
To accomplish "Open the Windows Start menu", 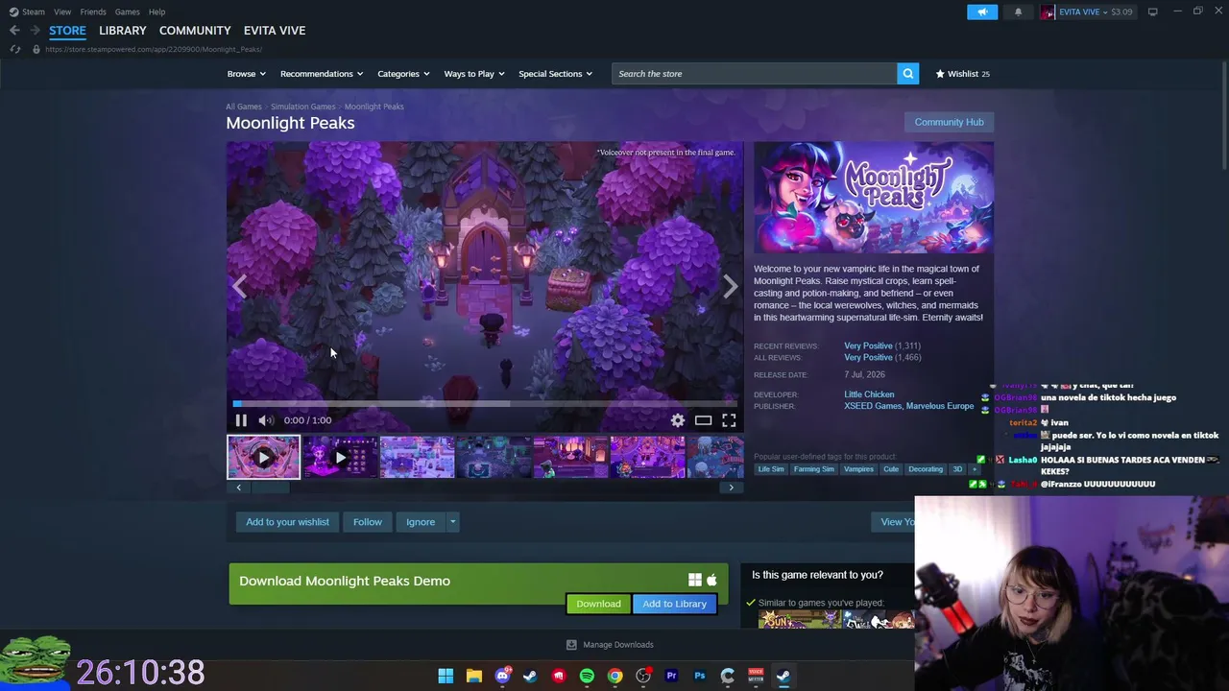I will click(x=446, y=676).
